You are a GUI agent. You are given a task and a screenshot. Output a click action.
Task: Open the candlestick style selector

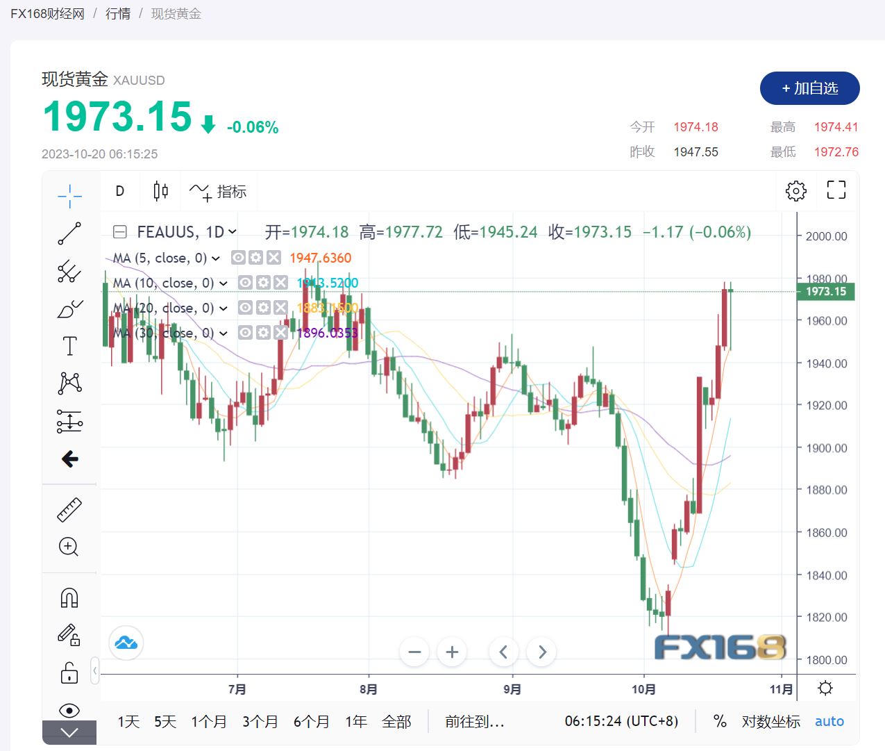pos(160,190)
